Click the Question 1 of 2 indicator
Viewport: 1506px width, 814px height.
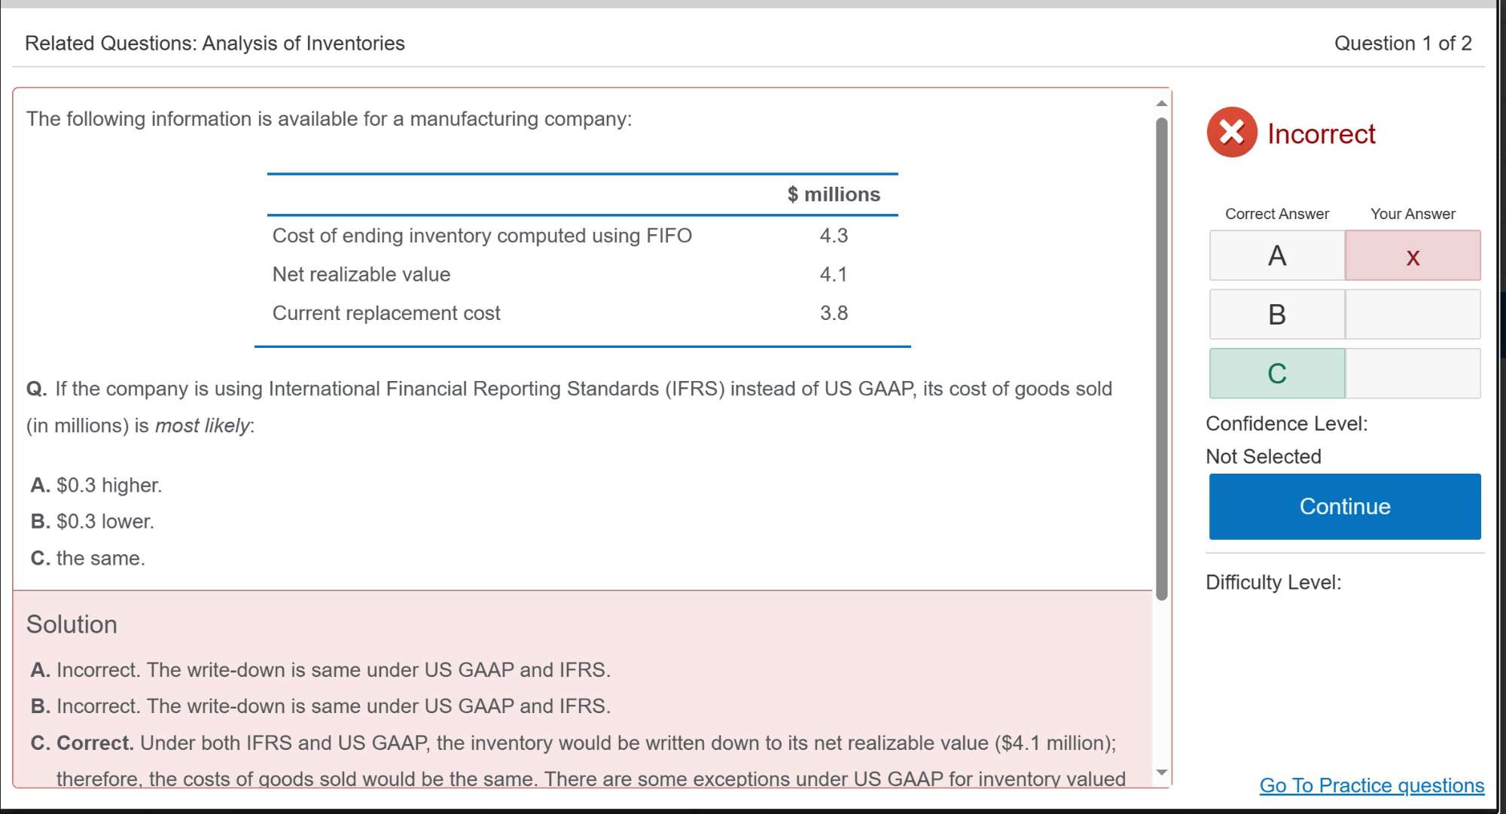click(x=1402, y=44)
